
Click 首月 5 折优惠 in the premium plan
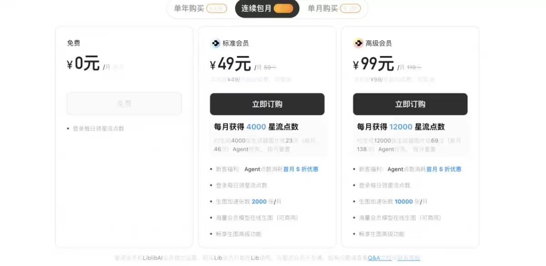pyautogui.click(x=444, y=169)
